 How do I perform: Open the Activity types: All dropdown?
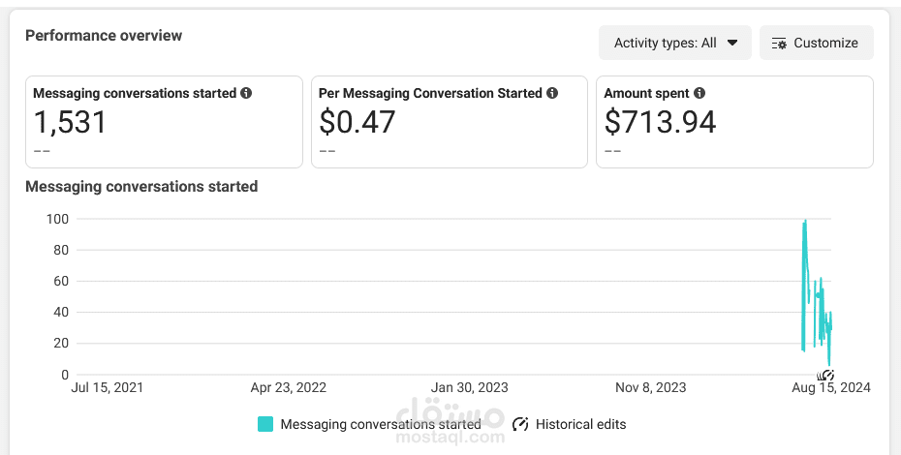(x=675, y=44)
